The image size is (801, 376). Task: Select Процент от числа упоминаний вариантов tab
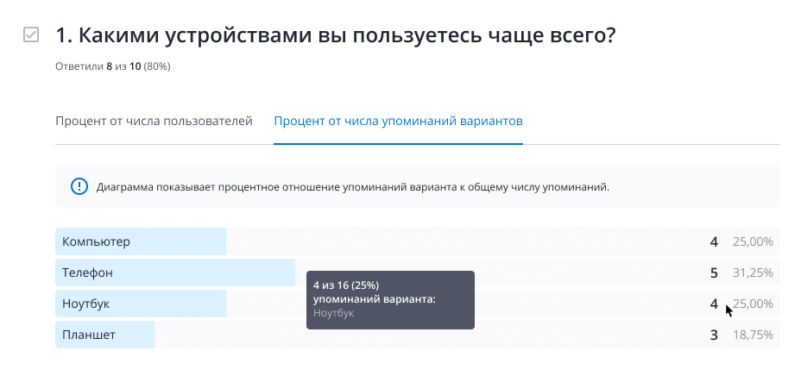point(398,122)
